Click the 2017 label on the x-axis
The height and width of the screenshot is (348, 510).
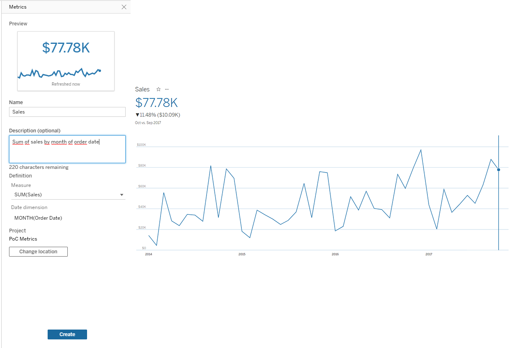tap(429, 255)
